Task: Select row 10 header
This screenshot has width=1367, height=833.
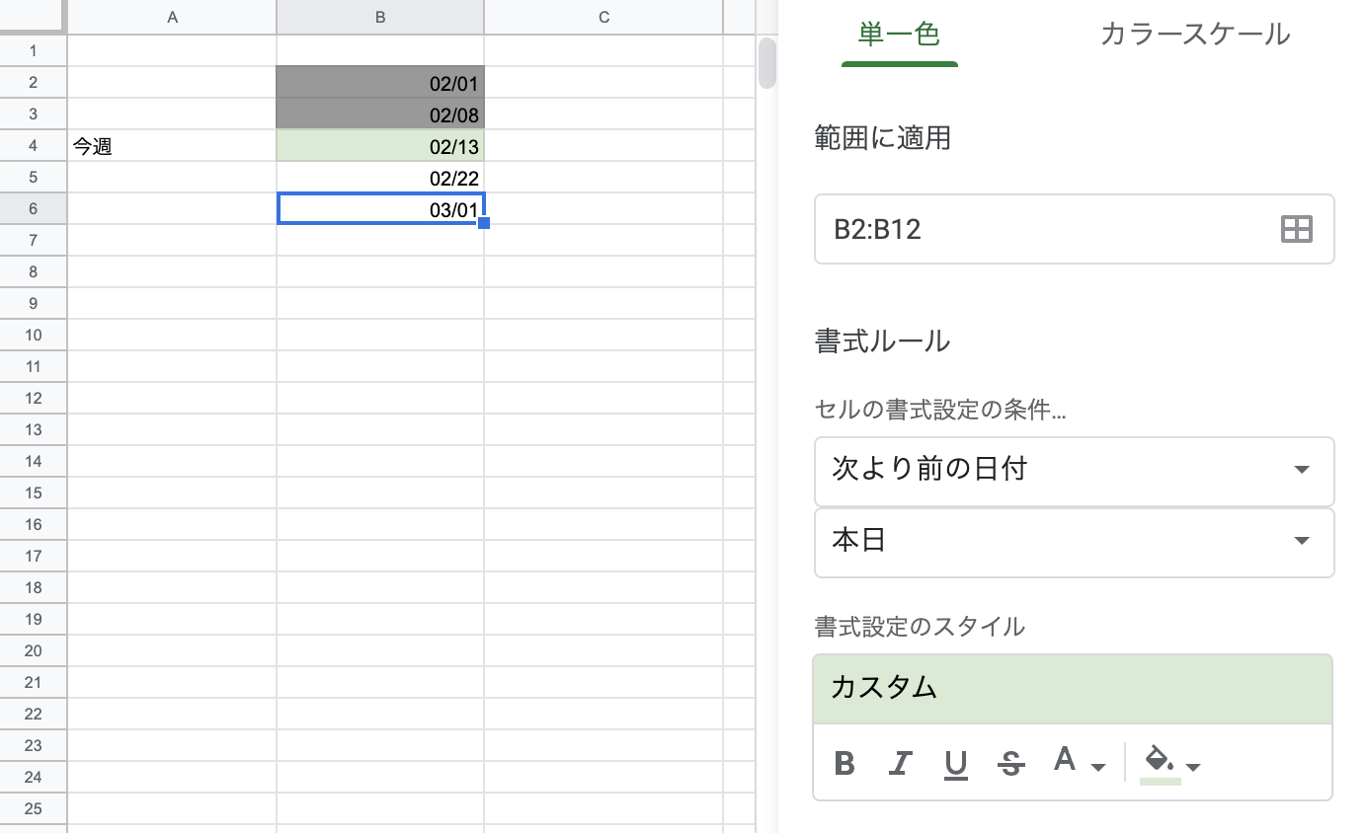Action: [34, 336]
